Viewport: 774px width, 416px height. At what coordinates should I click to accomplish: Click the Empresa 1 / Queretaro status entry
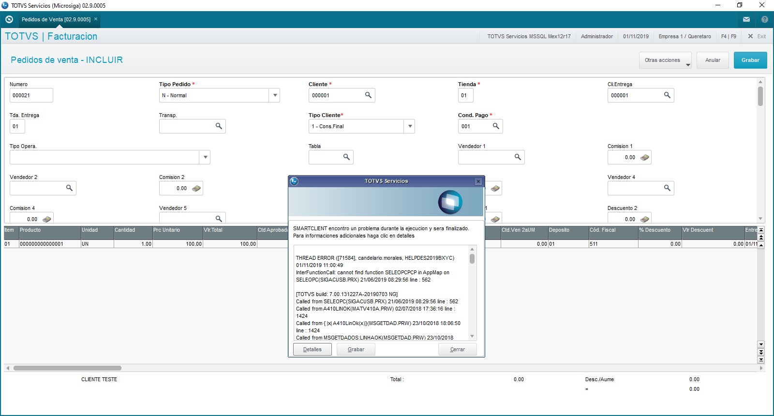(685, 36)
